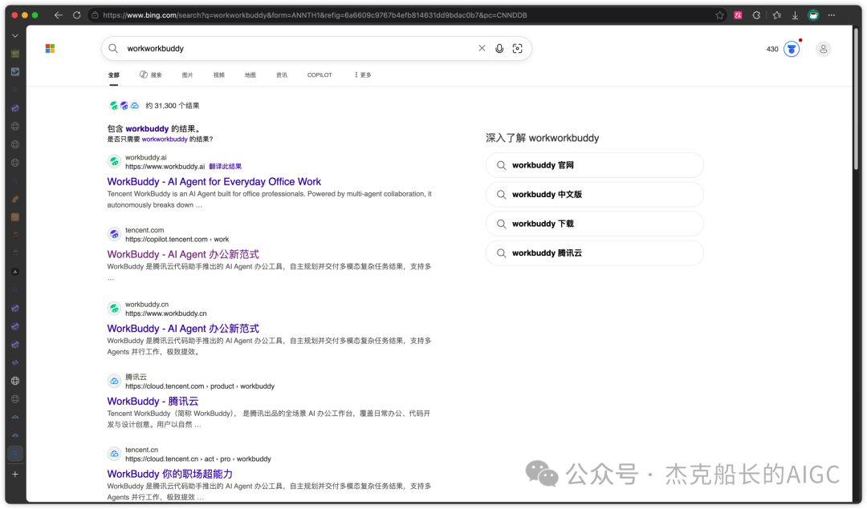Open the browser extensions puzzle icon

(756, 15)
